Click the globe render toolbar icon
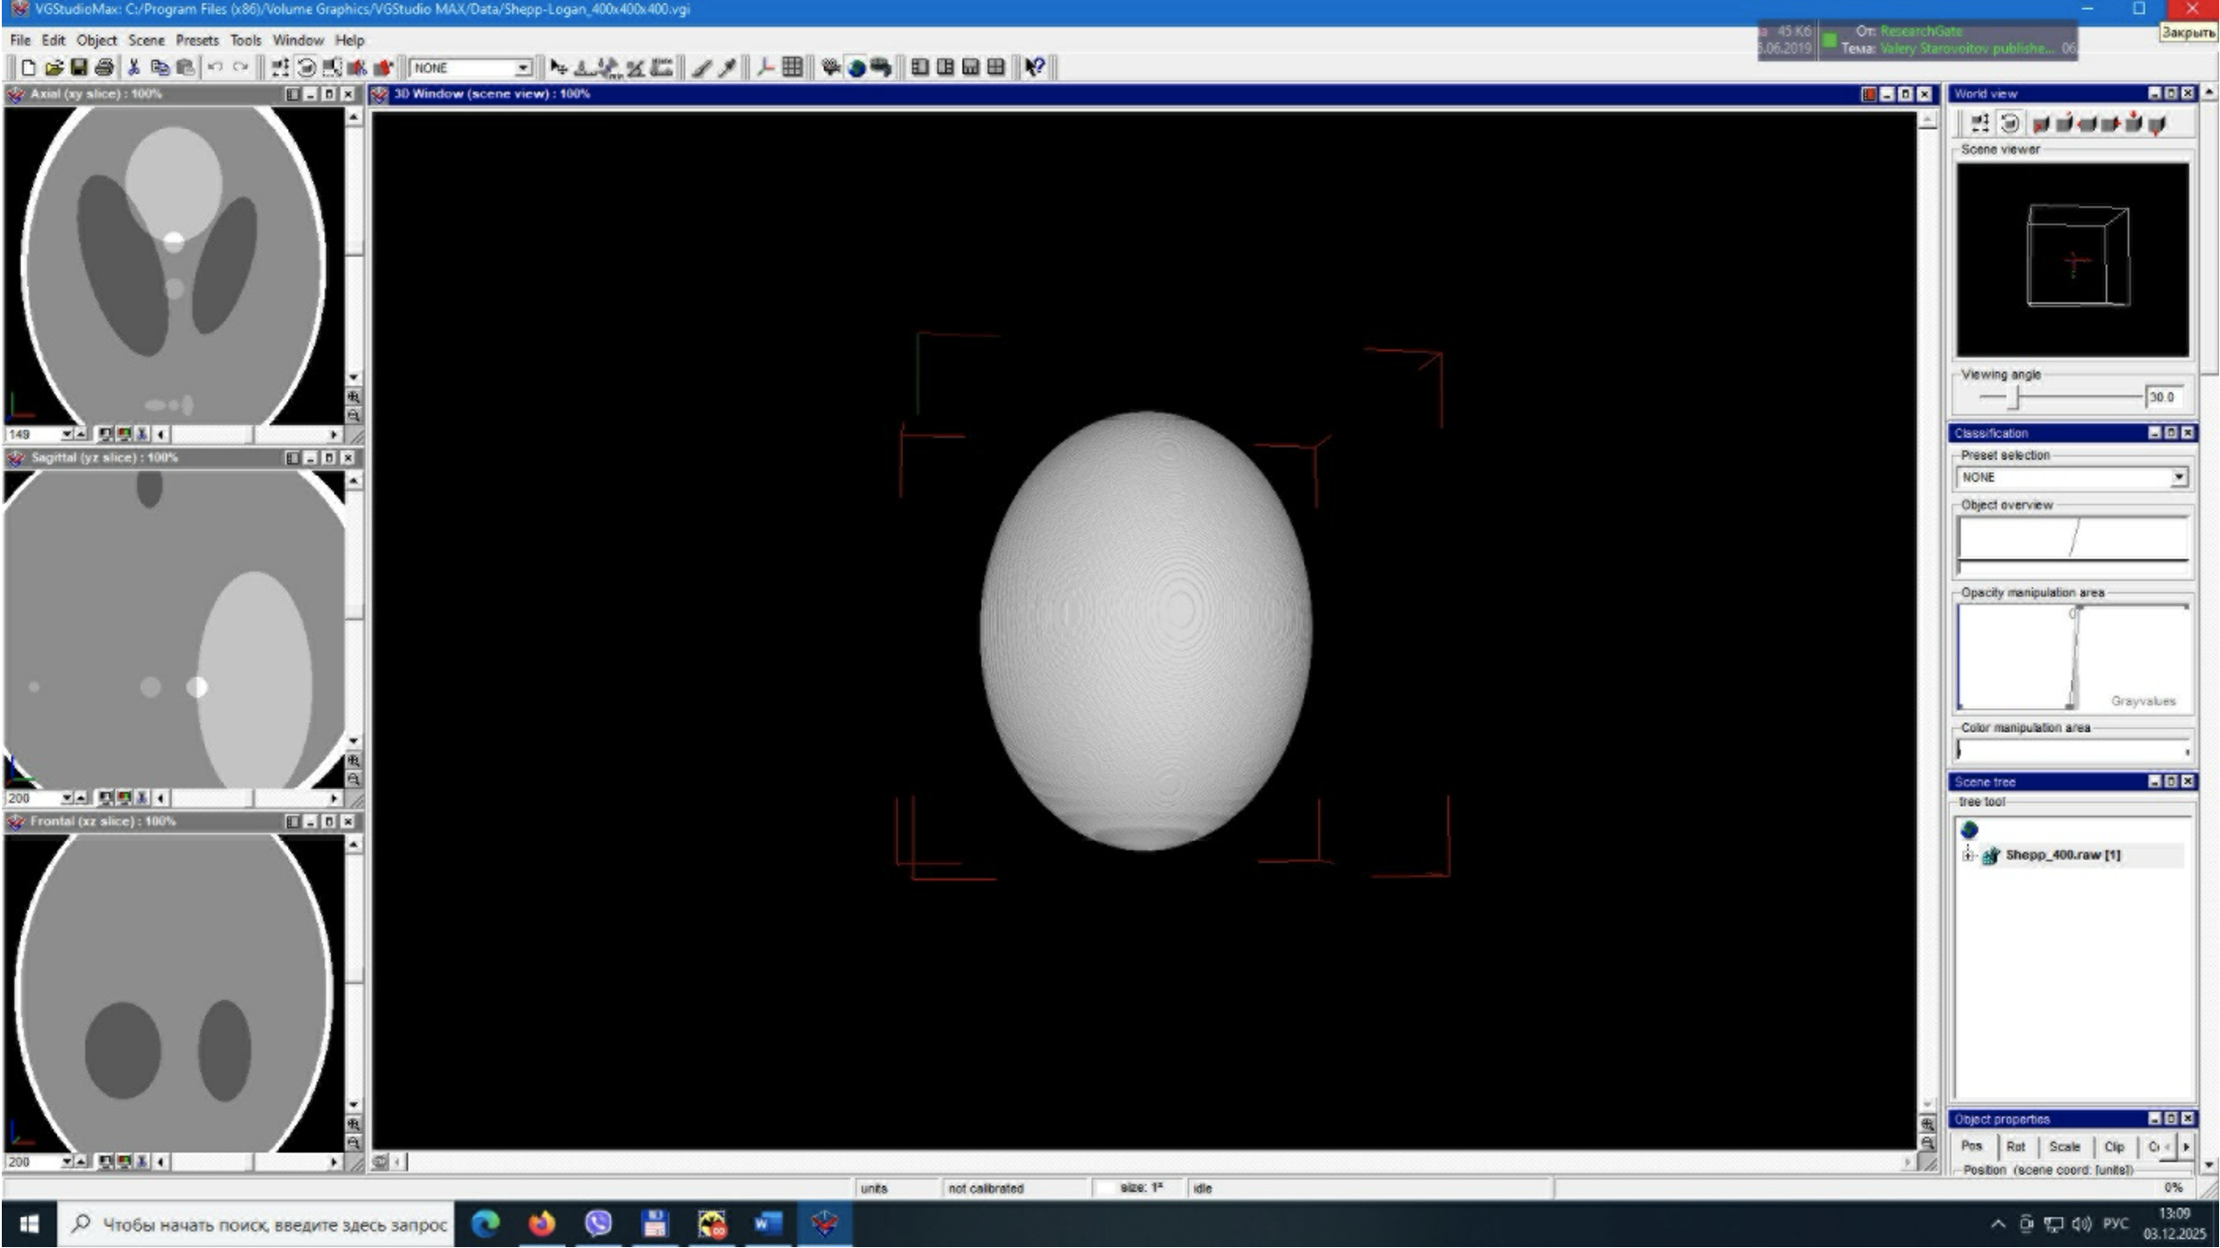The image size is (2220, 1248). pos(856,68)
